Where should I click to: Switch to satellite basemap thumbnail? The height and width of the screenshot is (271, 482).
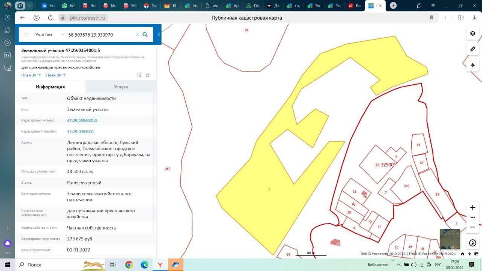click(x=450, y=239)
